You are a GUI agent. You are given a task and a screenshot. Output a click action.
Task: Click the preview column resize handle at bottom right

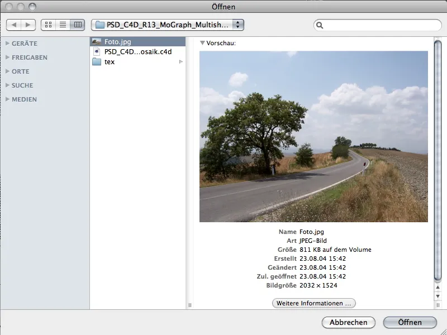pos(438,305)
